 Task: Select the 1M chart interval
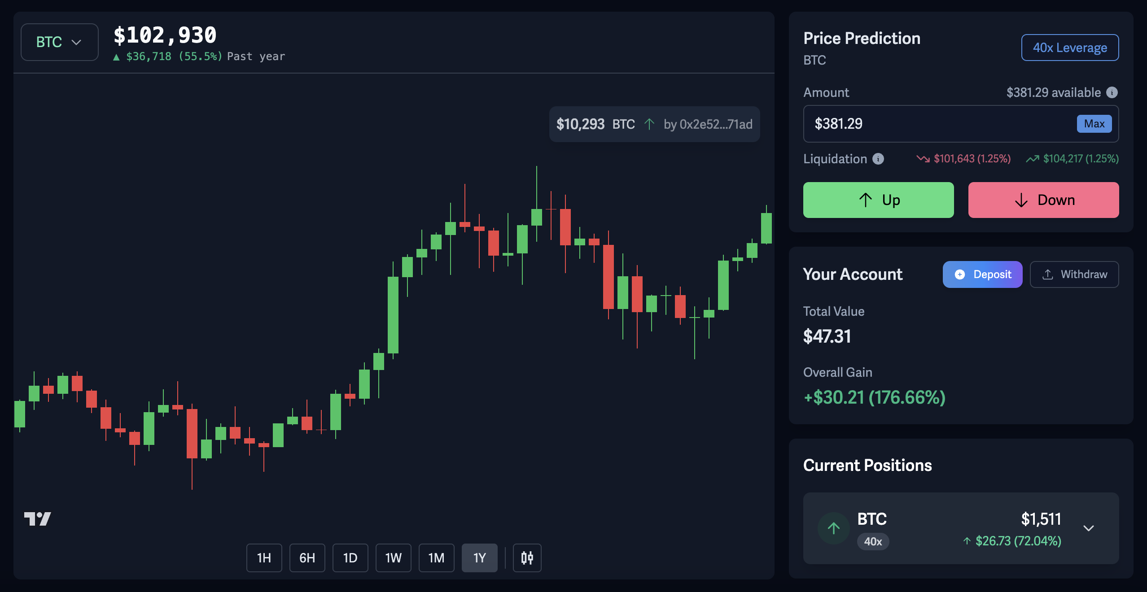(x=436, y=557)
